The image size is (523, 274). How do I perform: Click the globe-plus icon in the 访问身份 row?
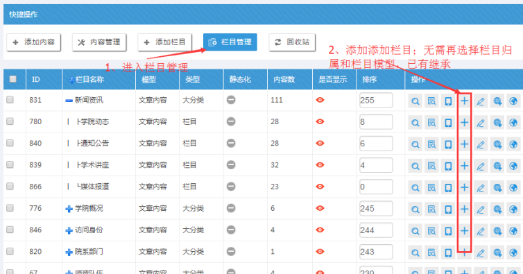[497, 231]
